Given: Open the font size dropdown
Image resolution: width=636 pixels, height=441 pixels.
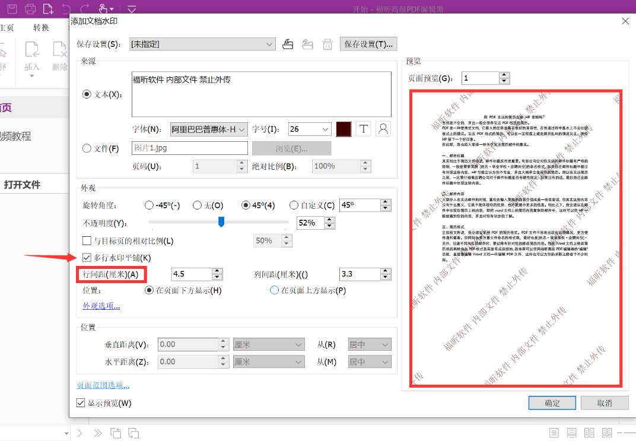Looking at the screenshot, I should (x=310, y=129).
